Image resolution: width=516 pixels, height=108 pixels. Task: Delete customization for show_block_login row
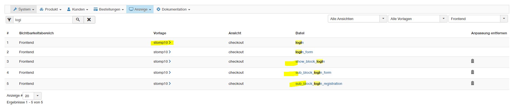tap(472, 61)
